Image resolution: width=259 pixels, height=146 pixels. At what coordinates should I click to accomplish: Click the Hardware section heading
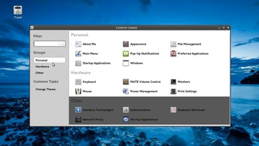(81, 73)
